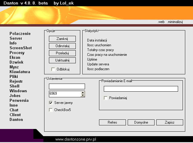Save settings with the Zapisz button
Viewport: 193px width, 143px height.
coord(169,122)
